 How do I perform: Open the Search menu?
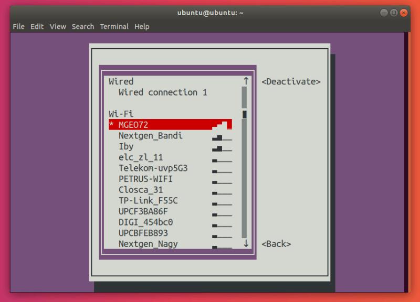point(82,26)
